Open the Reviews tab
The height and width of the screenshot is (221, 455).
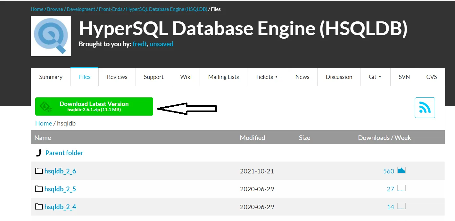tap(117, 77)
